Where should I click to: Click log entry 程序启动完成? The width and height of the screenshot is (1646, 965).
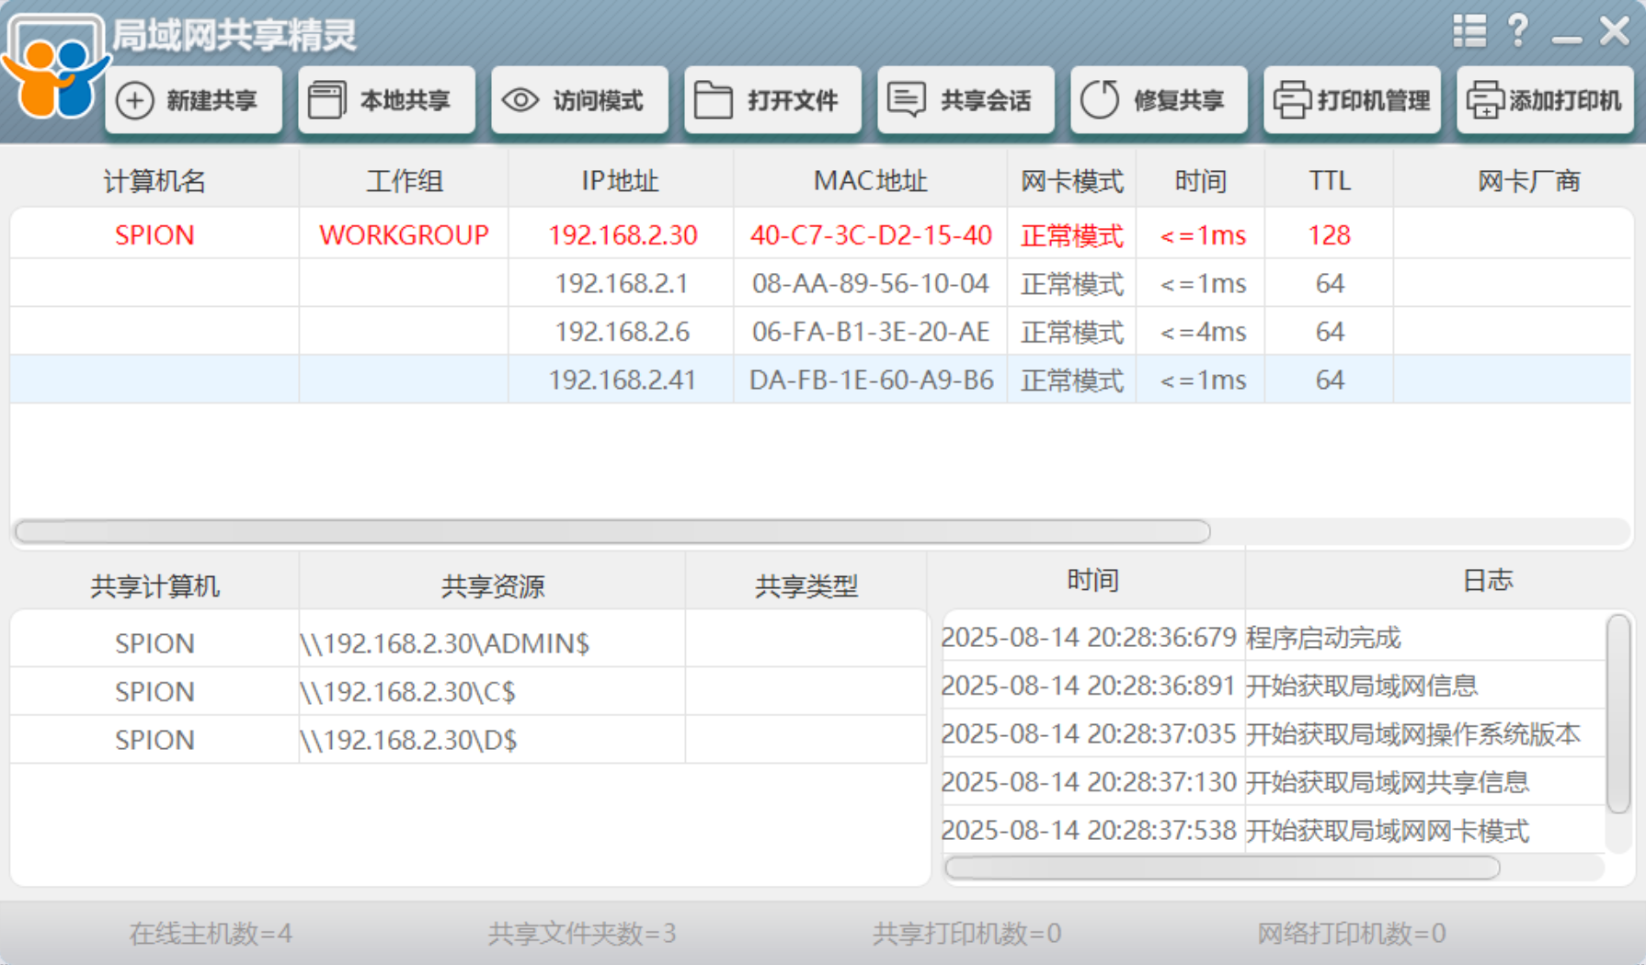(x=1323, y=637)
